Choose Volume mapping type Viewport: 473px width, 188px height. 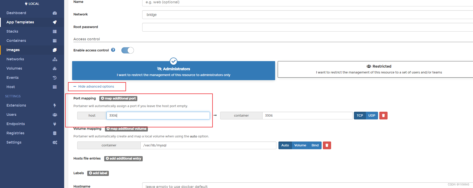pyautogui.click(x=300, y=145)
